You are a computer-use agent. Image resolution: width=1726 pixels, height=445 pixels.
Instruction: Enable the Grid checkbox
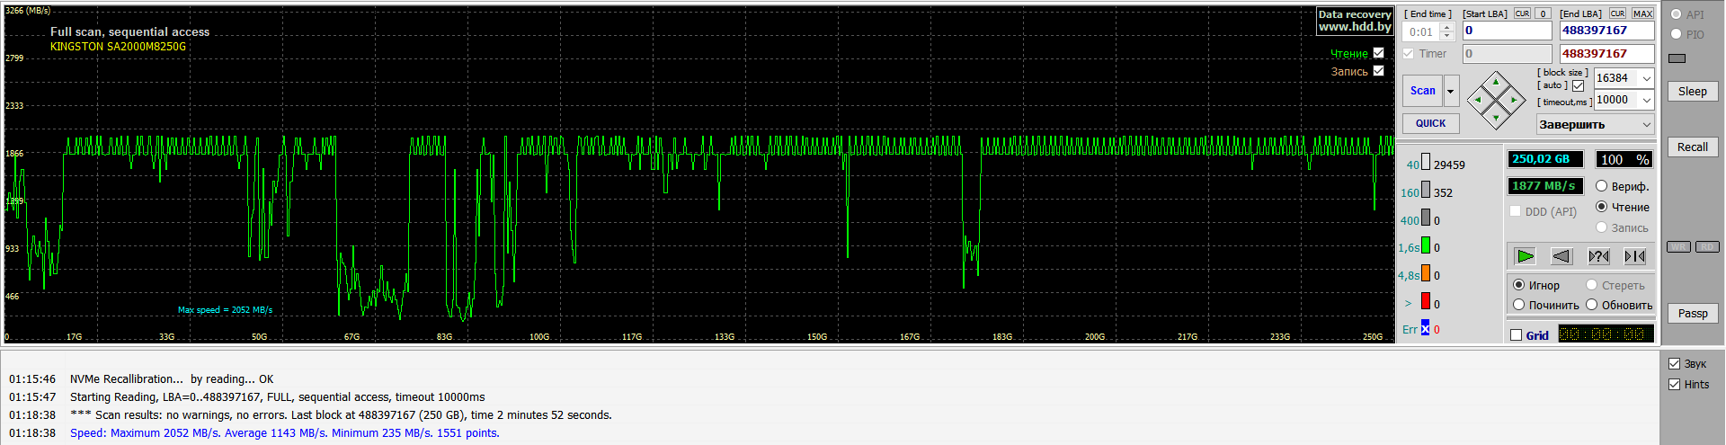[x=1517, y=335]
